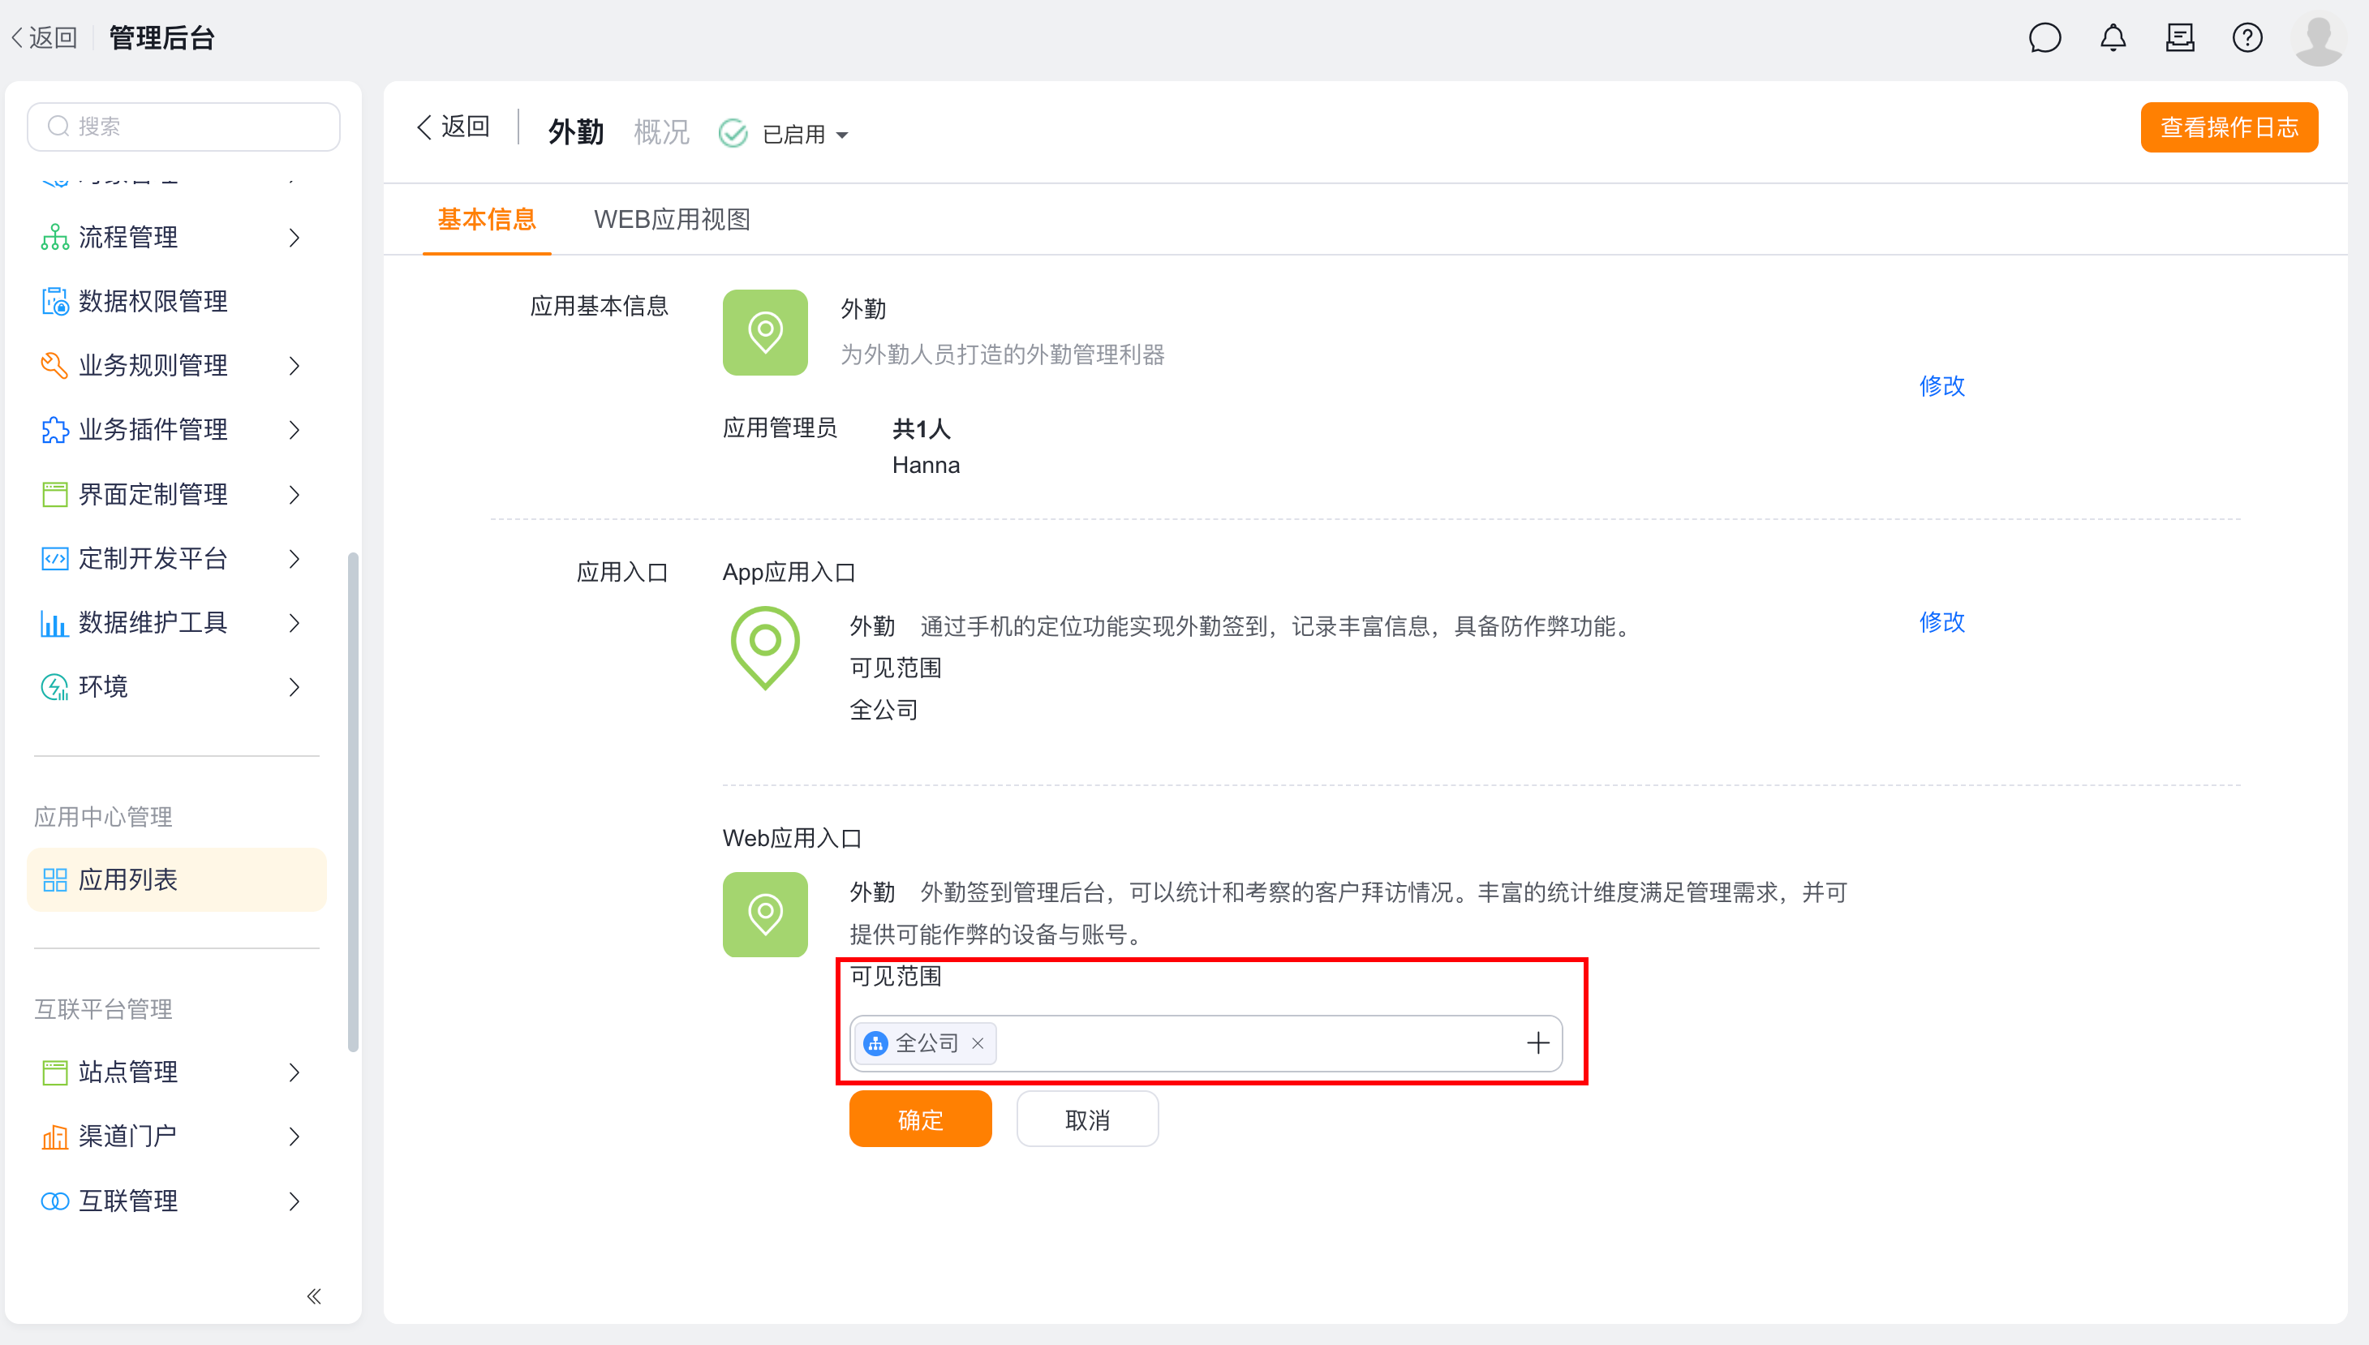2369x1345 pixels.
Task: Click the sidebar vertical scrollbar
Action: pyautogui.click(x=353, y=801)
